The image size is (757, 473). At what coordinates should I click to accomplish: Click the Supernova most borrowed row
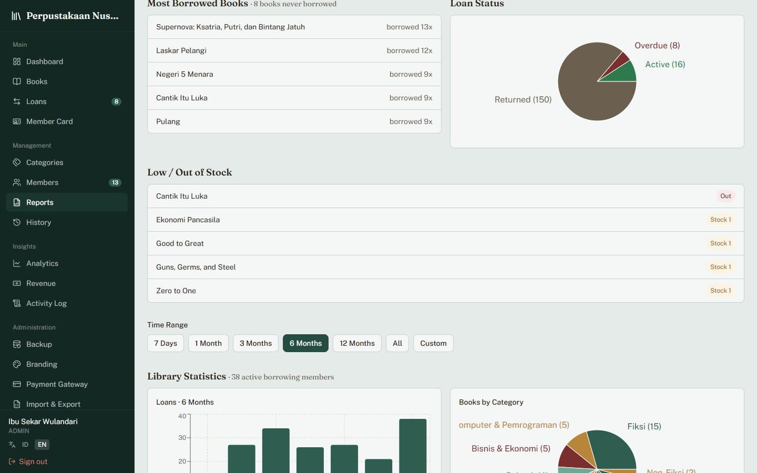click(294, 27)
